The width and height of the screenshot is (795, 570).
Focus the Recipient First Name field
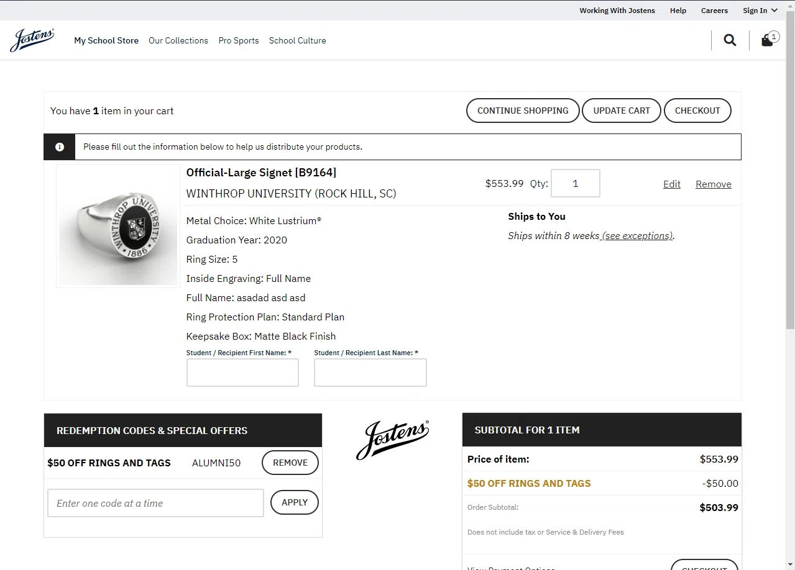[242, 373]
